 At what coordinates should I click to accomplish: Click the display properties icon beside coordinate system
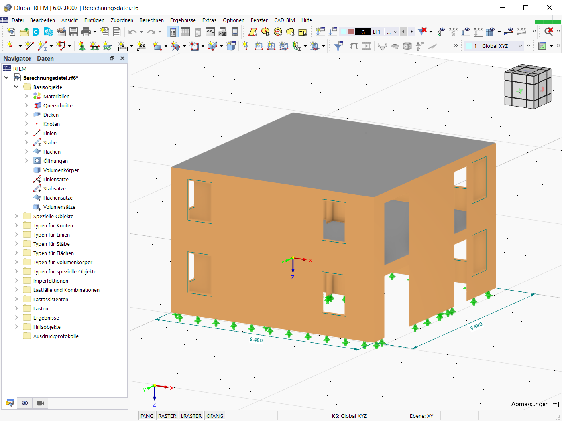coord(542,46)
